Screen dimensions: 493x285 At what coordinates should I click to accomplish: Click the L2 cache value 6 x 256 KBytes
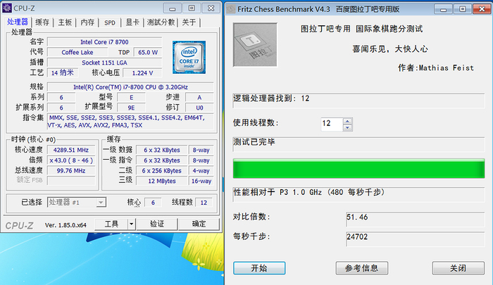pyautogui.click(x=162, y=170)
